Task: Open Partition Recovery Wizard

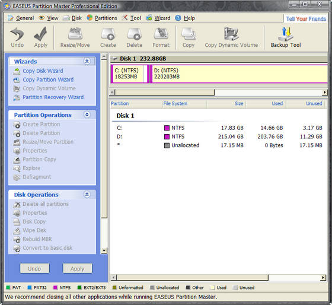Action: tap(53, 97)
